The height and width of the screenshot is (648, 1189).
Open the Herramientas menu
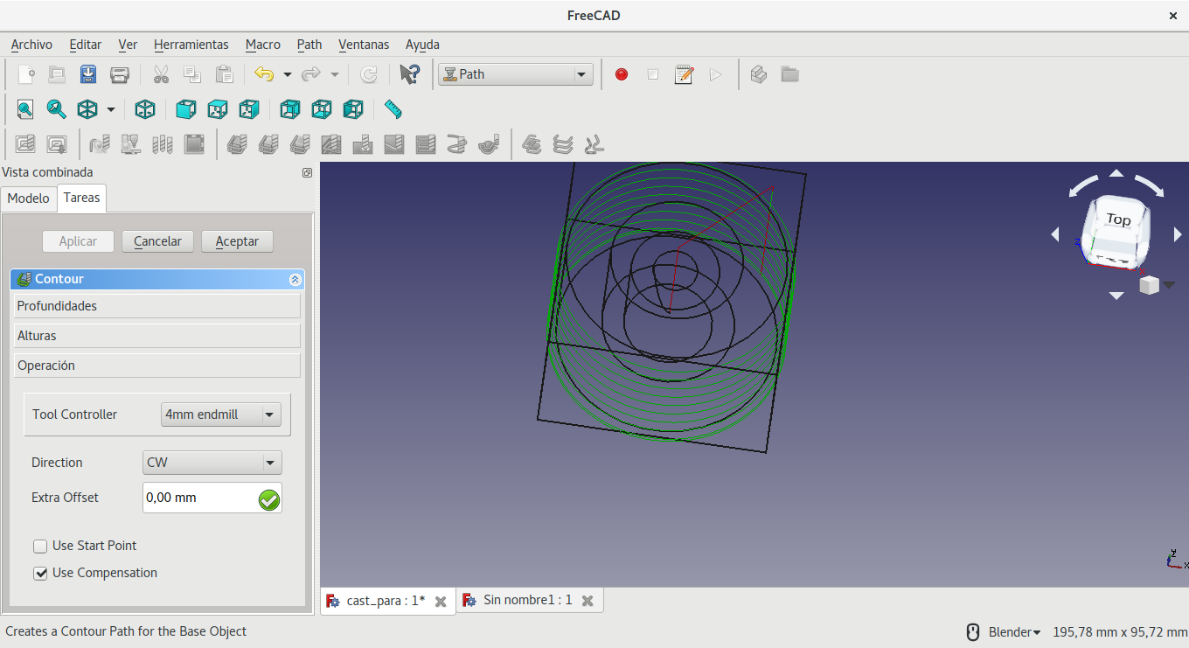191,45
